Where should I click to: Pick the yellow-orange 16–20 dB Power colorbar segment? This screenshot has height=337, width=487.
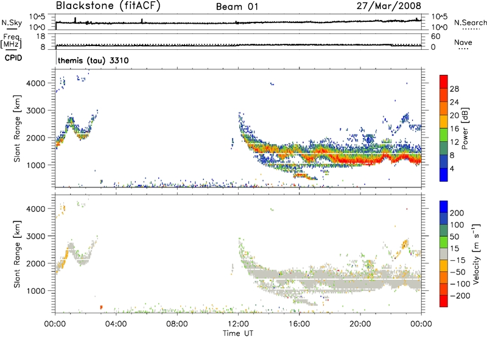pos(444,122)
